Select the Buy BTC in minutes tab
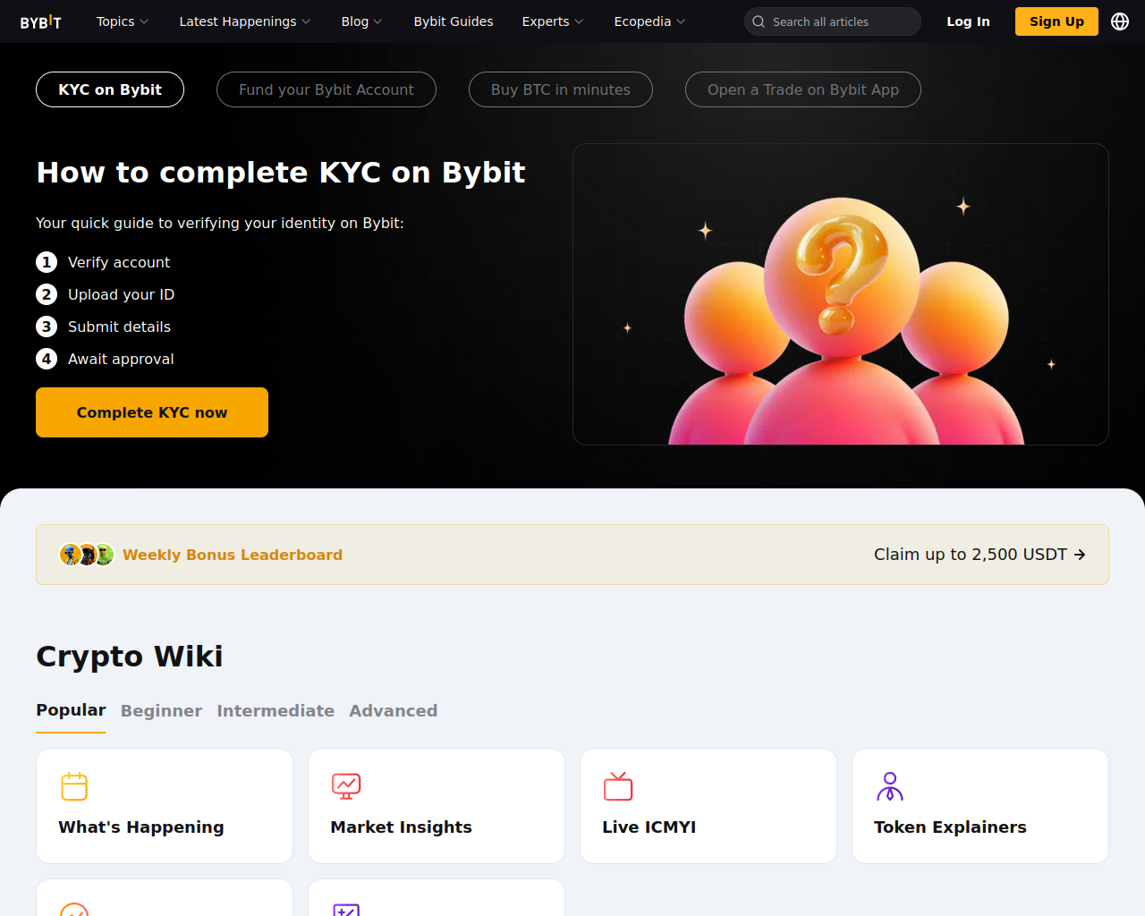This screenshot has height=916, width=1145. point(561,89)
